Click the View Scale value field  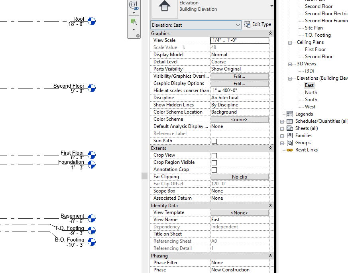pos(240,40)
